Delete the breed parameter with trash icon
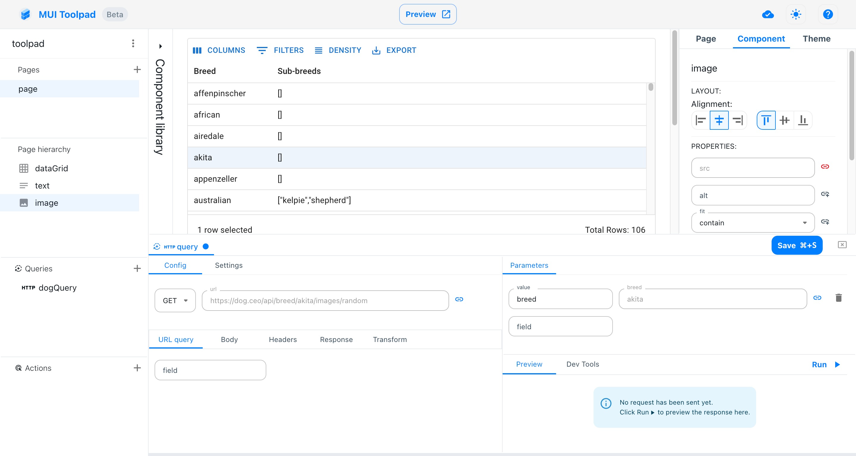Image resolution: width=856 pixels, height=456 pixels. tap(838, 298)
